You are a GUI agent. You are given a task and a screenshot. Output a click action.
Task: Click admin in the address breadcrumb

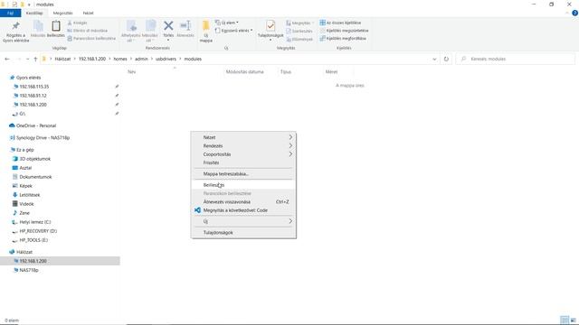(141, 59)
